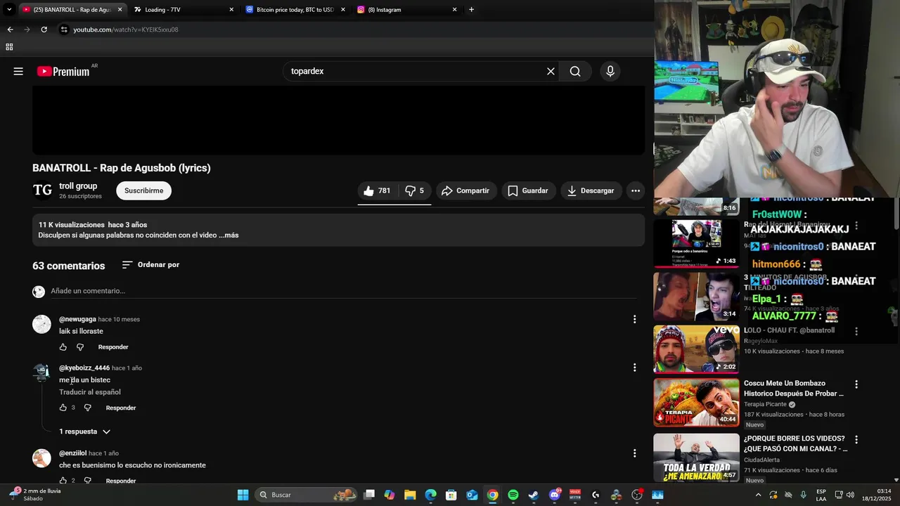Open troll group channel avatar

click(42, 190)
